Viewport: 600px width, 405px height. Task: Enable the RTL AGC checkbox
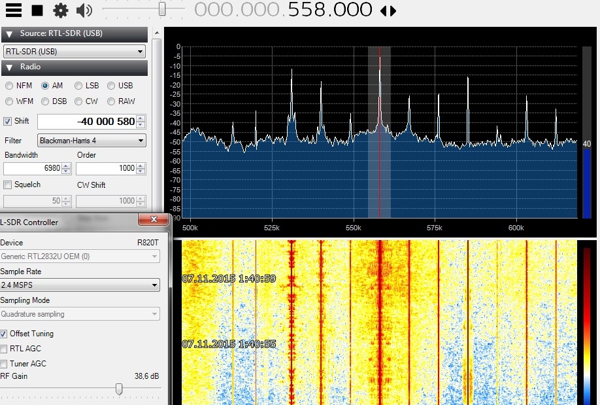tap(3, 349)
